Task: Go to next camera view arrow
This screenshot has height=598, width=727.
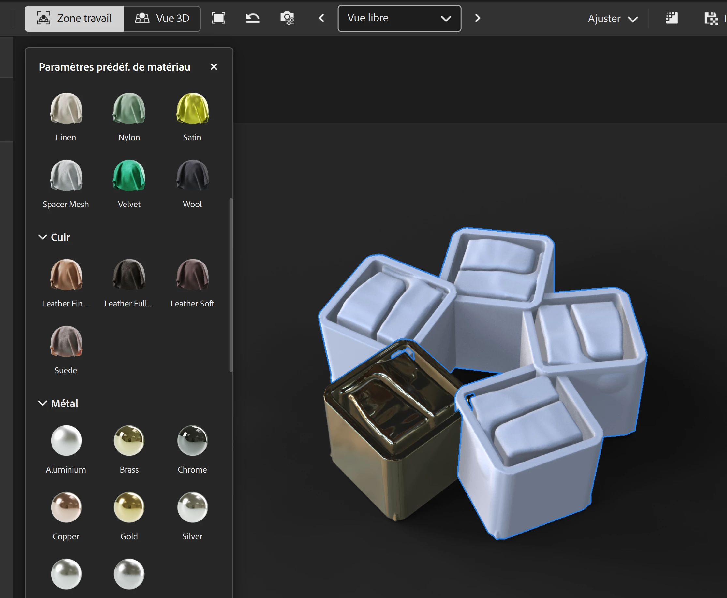Action: [x=477, y=18]
